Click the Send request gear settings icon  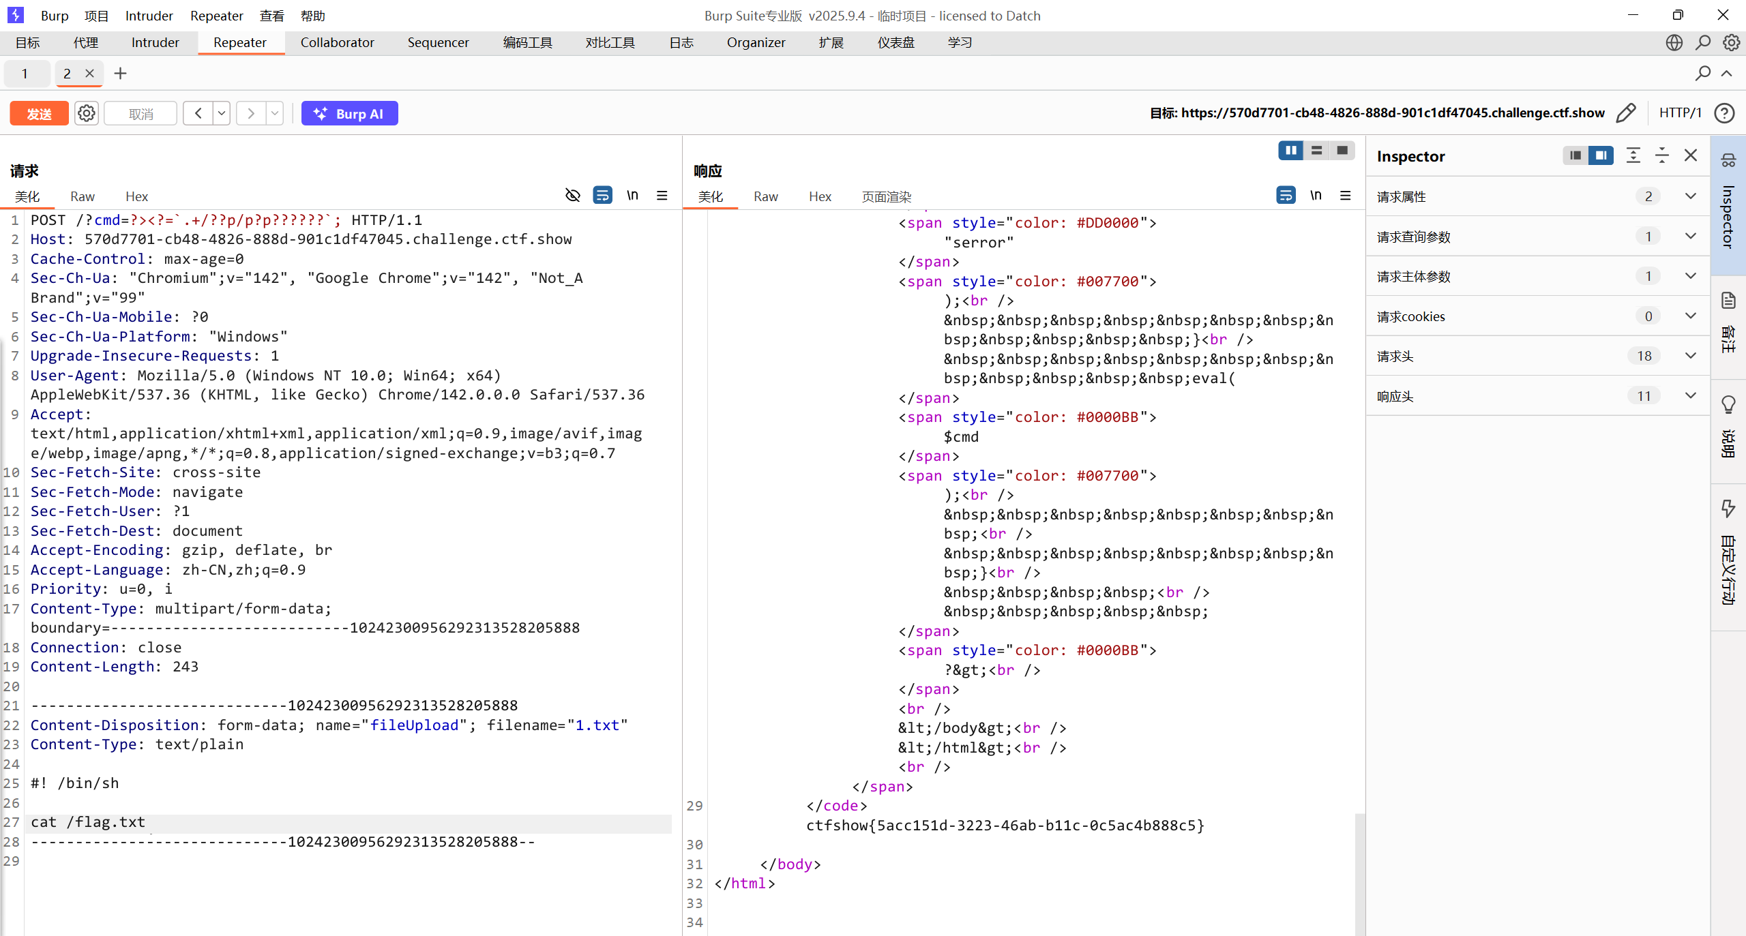[87, 113]
